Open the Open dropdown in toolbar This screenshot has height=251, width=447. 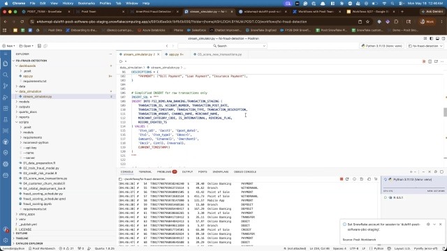27,46
